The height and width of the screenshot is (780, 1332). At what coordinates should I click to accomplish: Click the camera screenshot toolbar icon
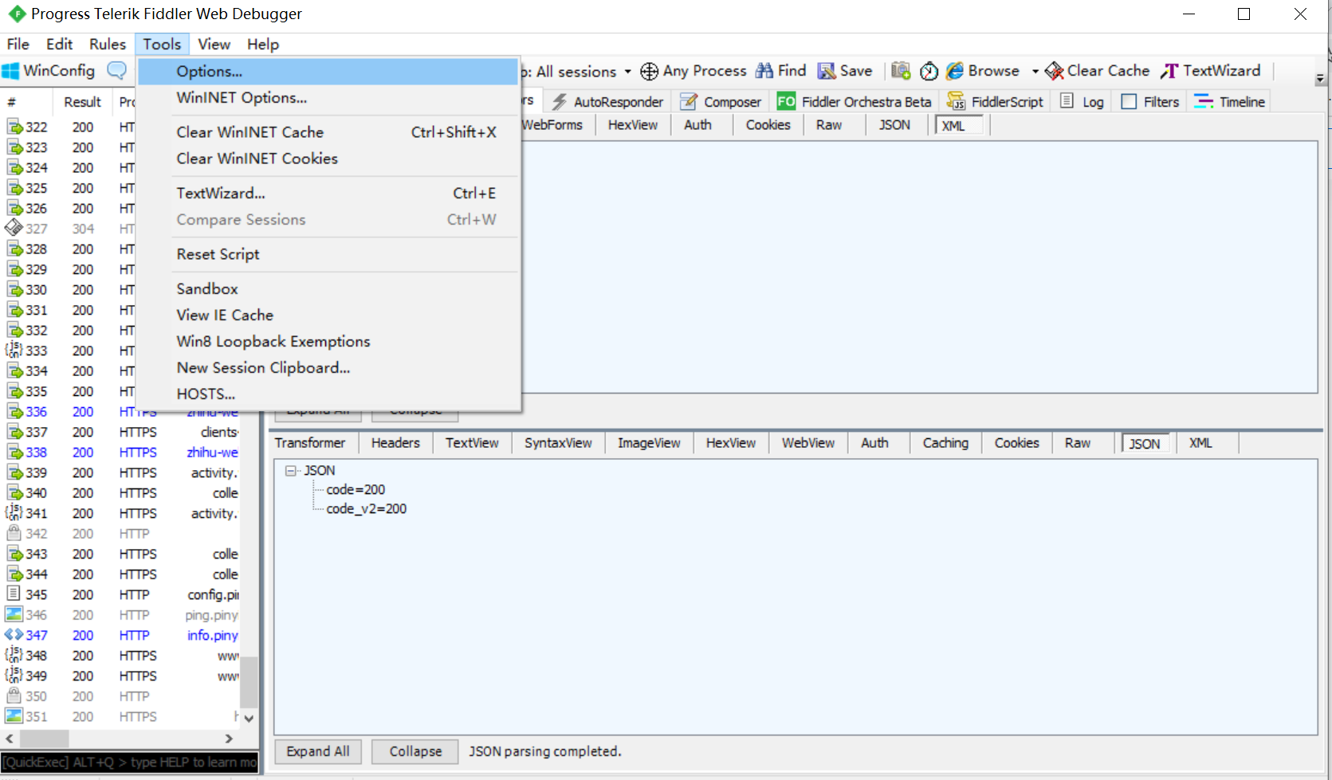[x=901, y=71]
